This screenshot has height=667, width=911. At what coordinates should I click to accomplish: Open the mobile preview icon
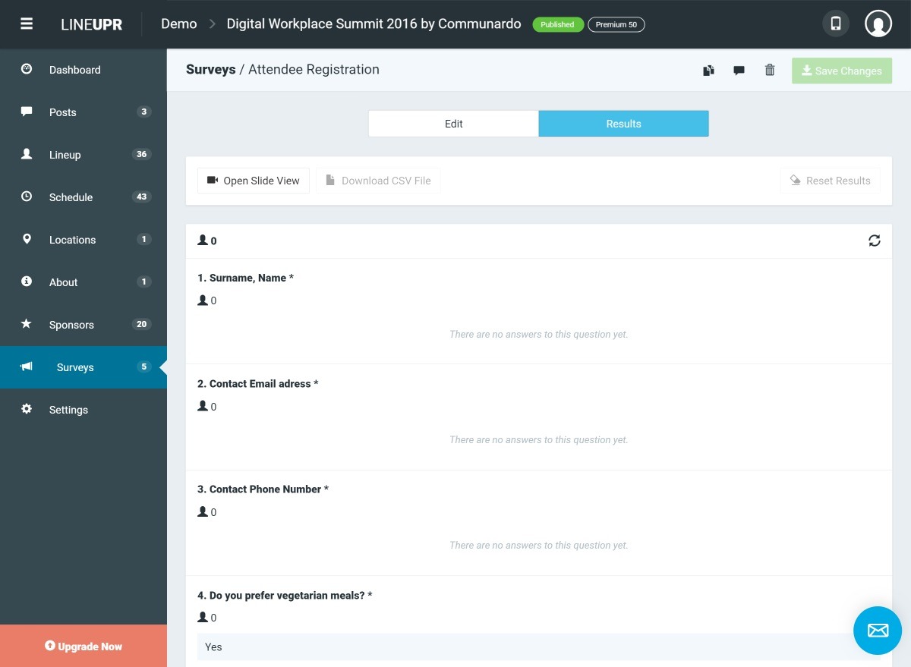point(835,24)
